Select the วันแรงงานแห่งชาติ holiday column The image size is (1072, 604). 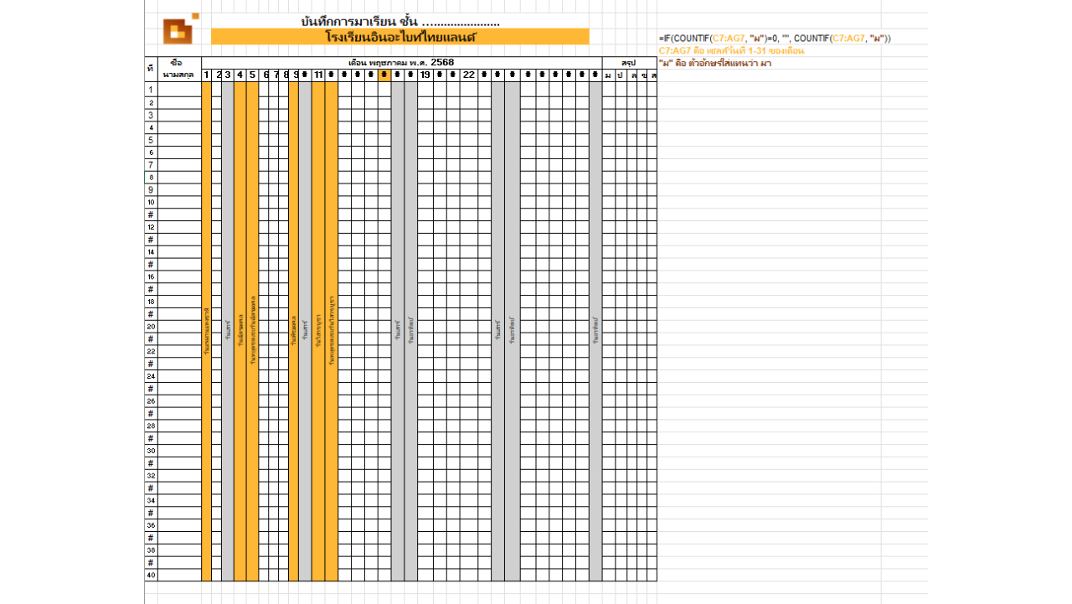click(x=205, y=335)
